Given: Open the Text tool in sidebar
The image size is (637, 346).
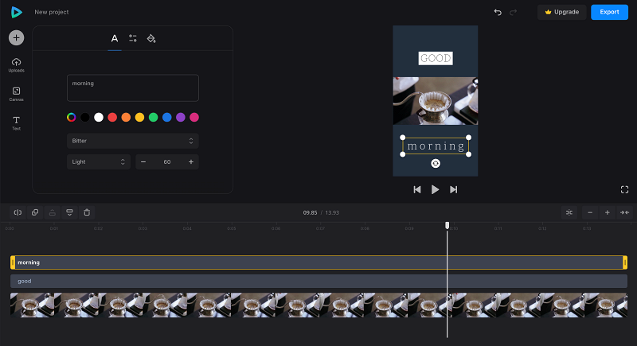Looking at the screenshot, I should (x=16, y=123).
